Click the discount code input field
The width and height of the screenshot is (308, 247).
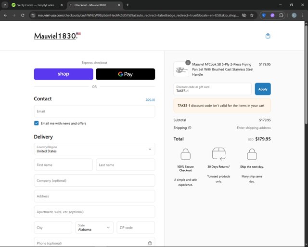[x=212, y=89]
